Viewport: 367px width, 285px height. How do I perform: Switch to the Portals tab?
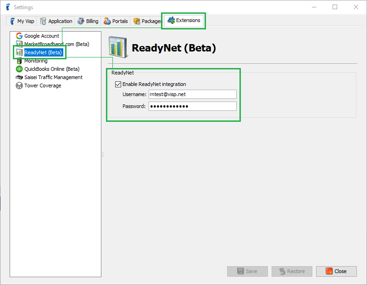click(x=116, y=21)
